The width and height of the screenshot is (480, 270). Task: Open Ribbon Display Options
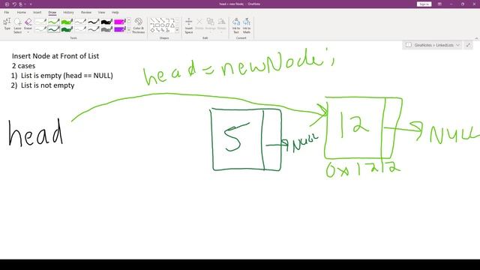(439, 4)
